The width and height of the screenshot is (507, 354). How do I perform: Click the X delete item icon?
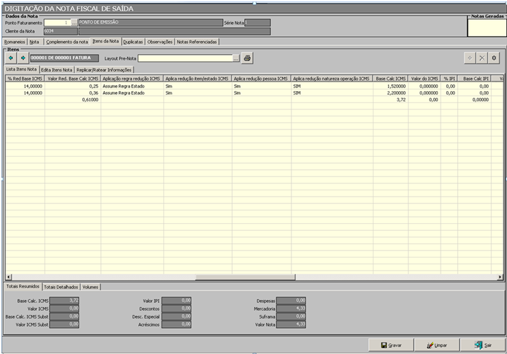(482, 58)
